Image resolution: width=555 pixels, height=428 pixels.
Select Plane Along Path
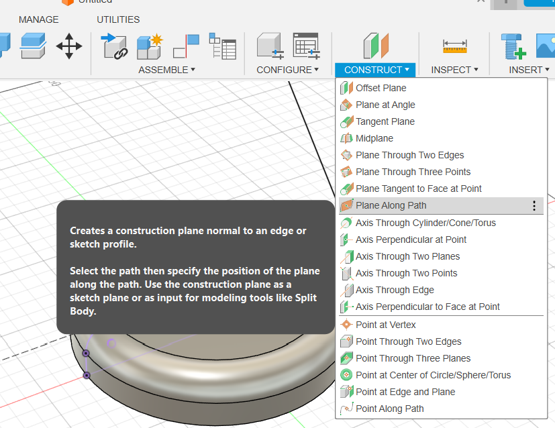(x=441, y=205)
